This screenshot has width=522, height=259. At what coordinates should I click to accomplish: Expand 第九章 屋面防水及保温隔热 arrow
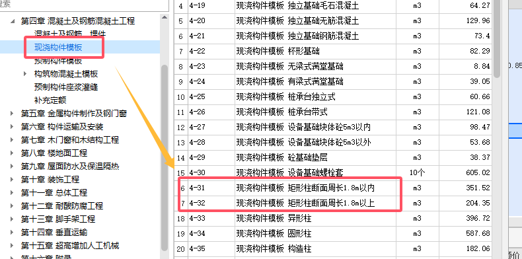13,166
